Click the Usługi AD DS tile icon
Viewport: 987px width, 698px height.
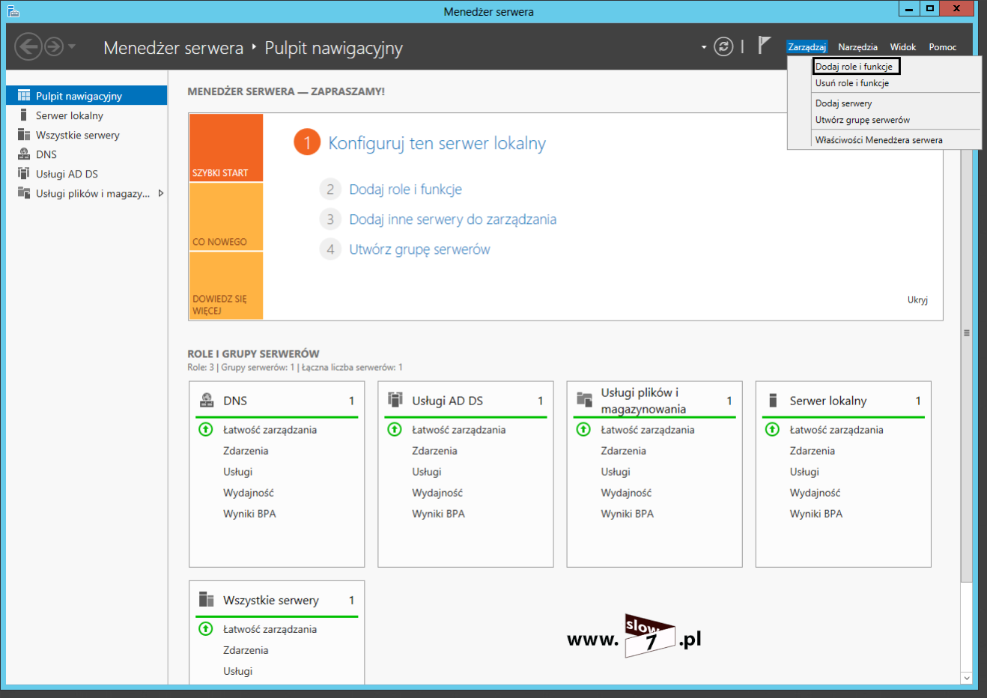(x=395, y=401)
